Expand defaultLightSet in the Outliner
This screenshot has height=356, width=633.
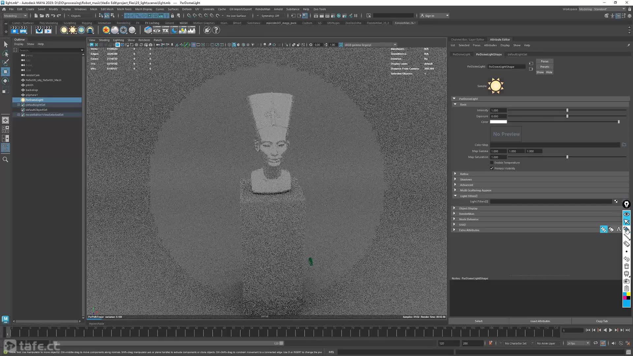[x=19, y=105]
